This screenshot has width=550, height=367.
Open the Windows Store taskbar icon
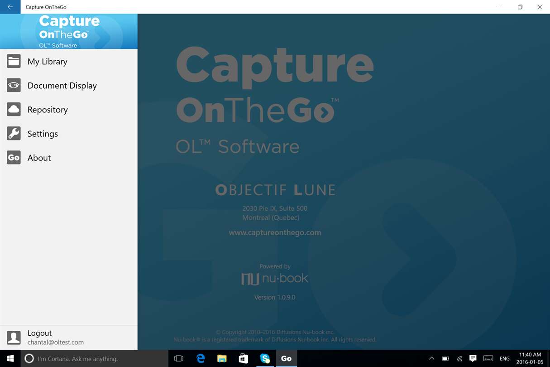click(243, 358)
